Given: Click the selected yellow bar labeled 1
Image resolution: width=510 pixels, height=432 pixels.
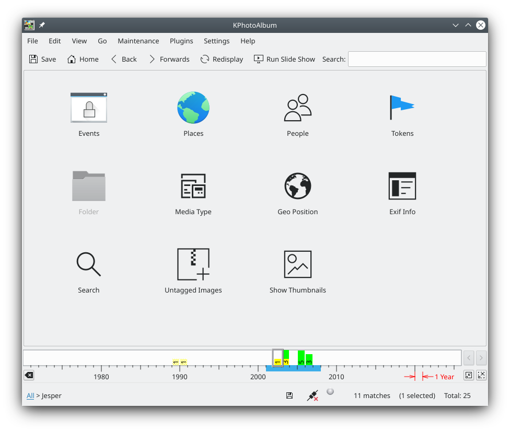Looking at the screenshot, I should pos(277,362).
